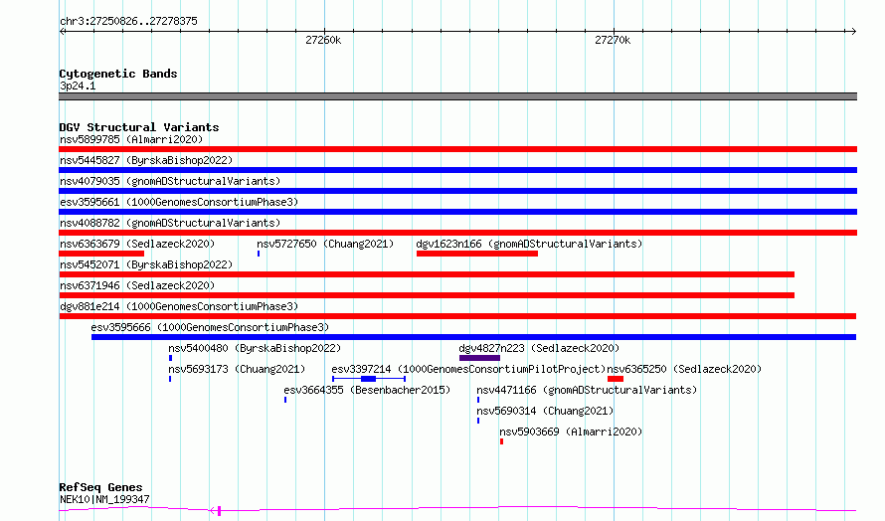Click the Cytogenetic Bands track title

click(x=118, y=74)
